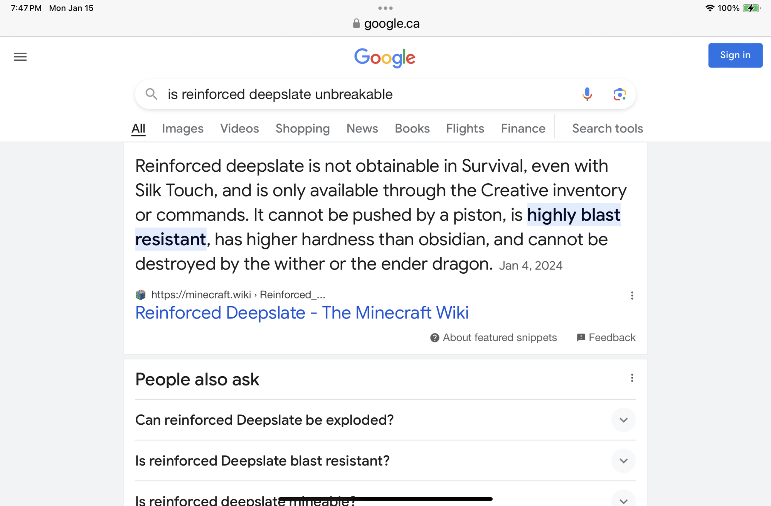
Task: Open featured snippet three-dot options
Action: [x=632, y=295]
